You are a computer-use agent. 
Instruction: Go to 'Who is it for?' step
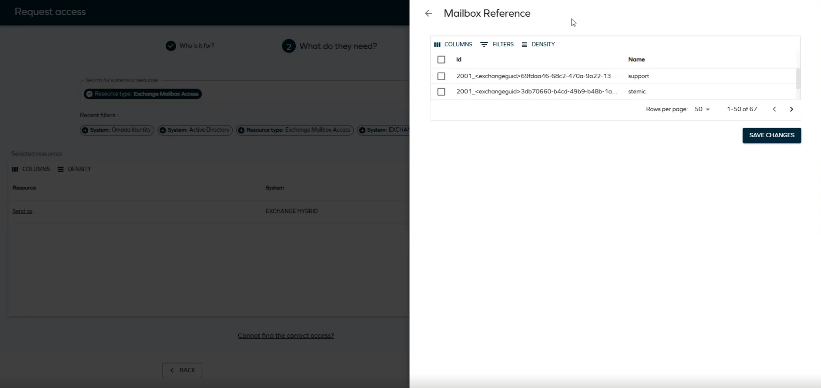point(190,46)
